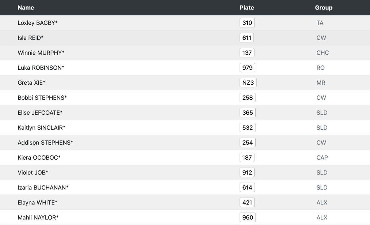
Task: Select Elise JEFCOATE's name
Action: (40, 113)
